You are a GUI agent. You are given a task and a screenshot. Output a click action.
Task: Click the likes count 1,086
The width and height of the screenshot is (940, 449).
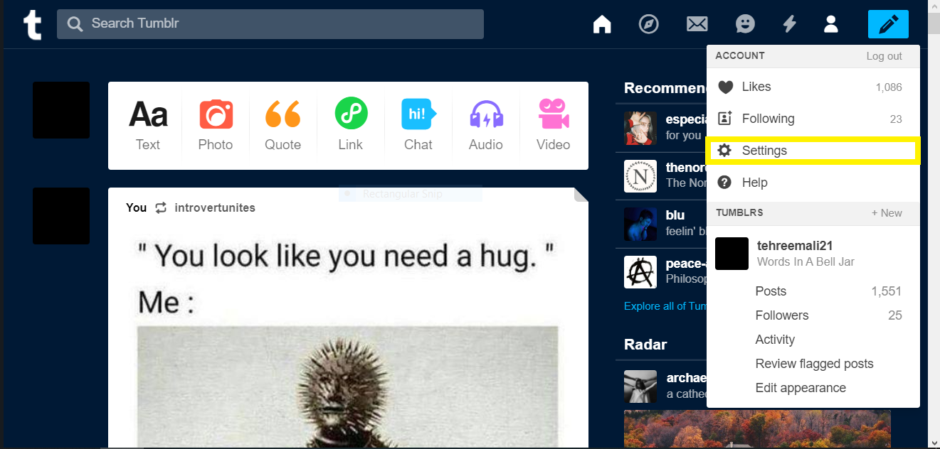(x=889, y=87)
